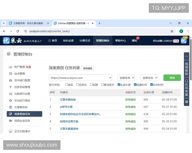Screen dimensions: 192x153
Task: Click the red 充值 button near 积分余额
Action: pos(176,41)
